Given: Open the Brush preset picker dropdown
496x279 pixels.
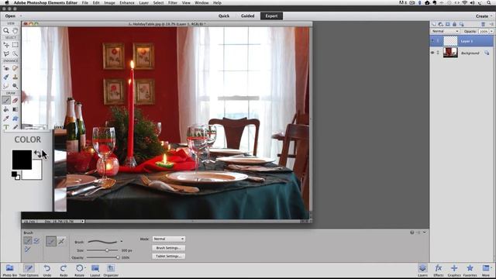Looking at the screenshot, I should (122, 242).
